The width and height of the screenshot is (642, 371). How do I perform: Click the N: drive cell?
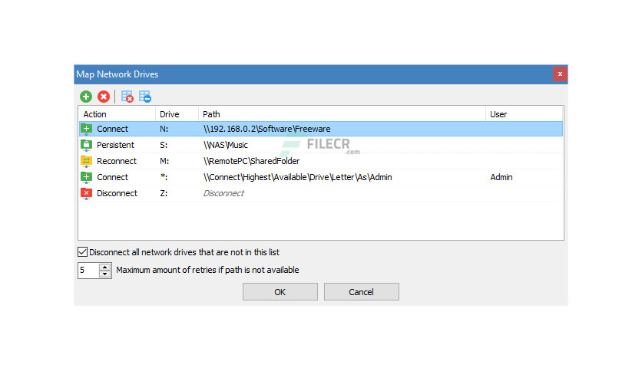tap(164, 129)
